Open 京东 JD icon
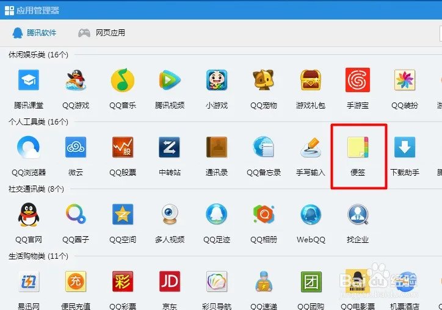This screenshot has width=442, height=310. pyautogui.click(x=170, y=281)
